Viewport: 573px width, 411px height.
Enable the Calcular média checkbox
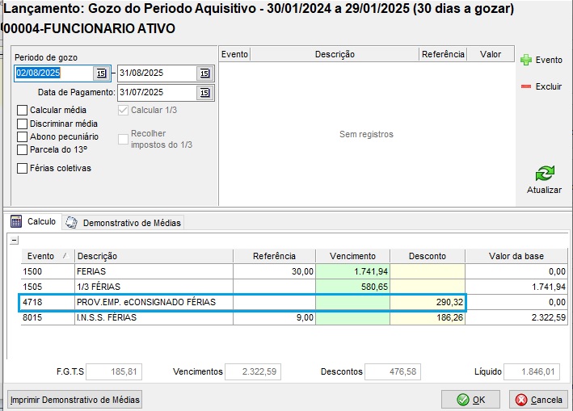tap(23, 111)
